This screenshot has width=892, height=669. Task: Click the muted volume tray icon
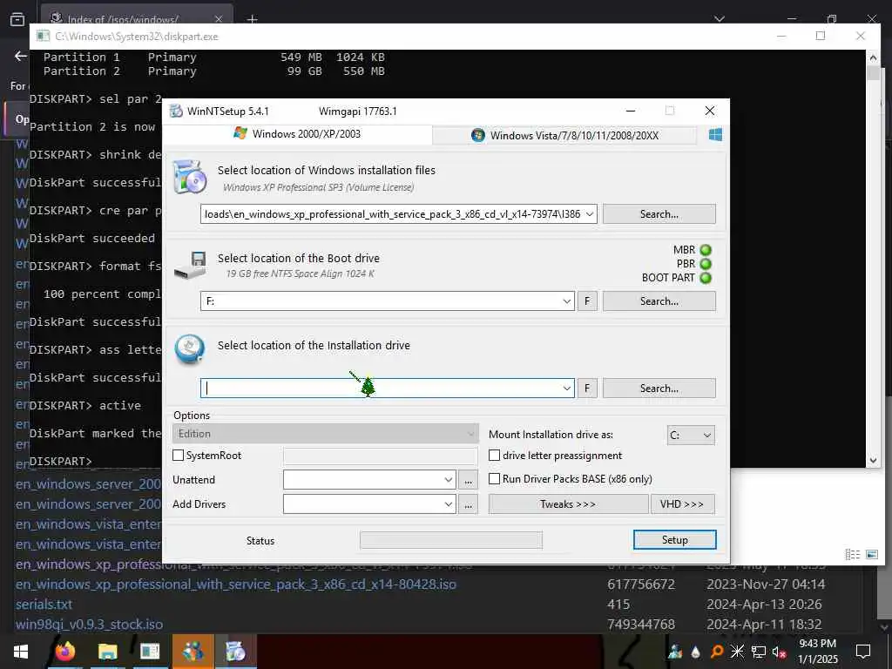[x=780, y=652]
